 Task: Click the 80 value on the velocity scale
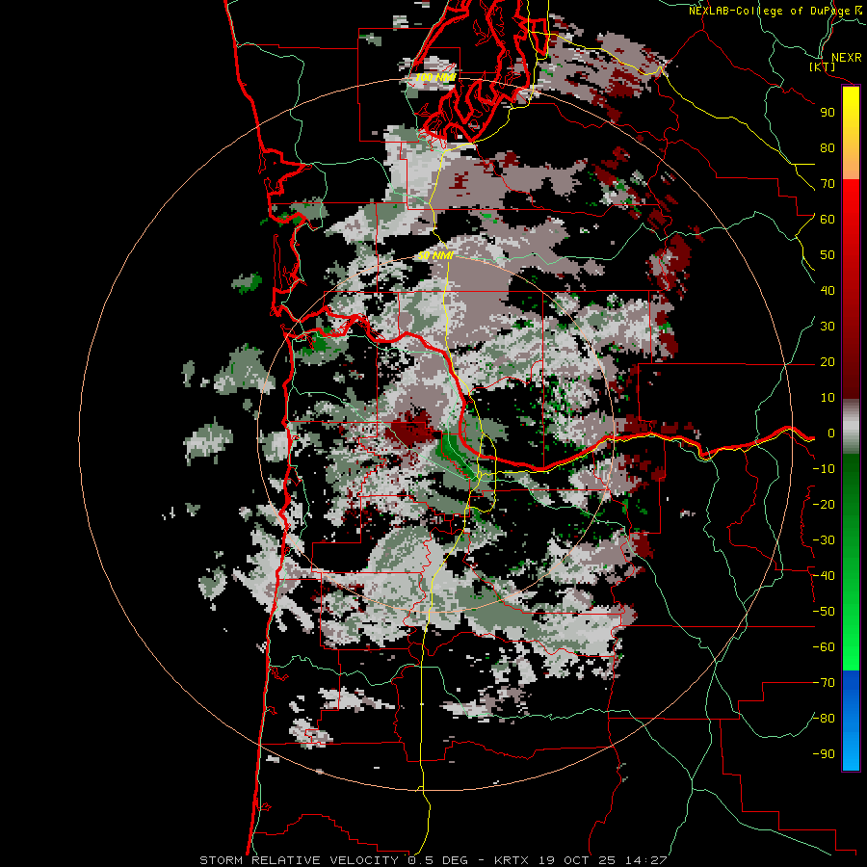coord(828,147)
